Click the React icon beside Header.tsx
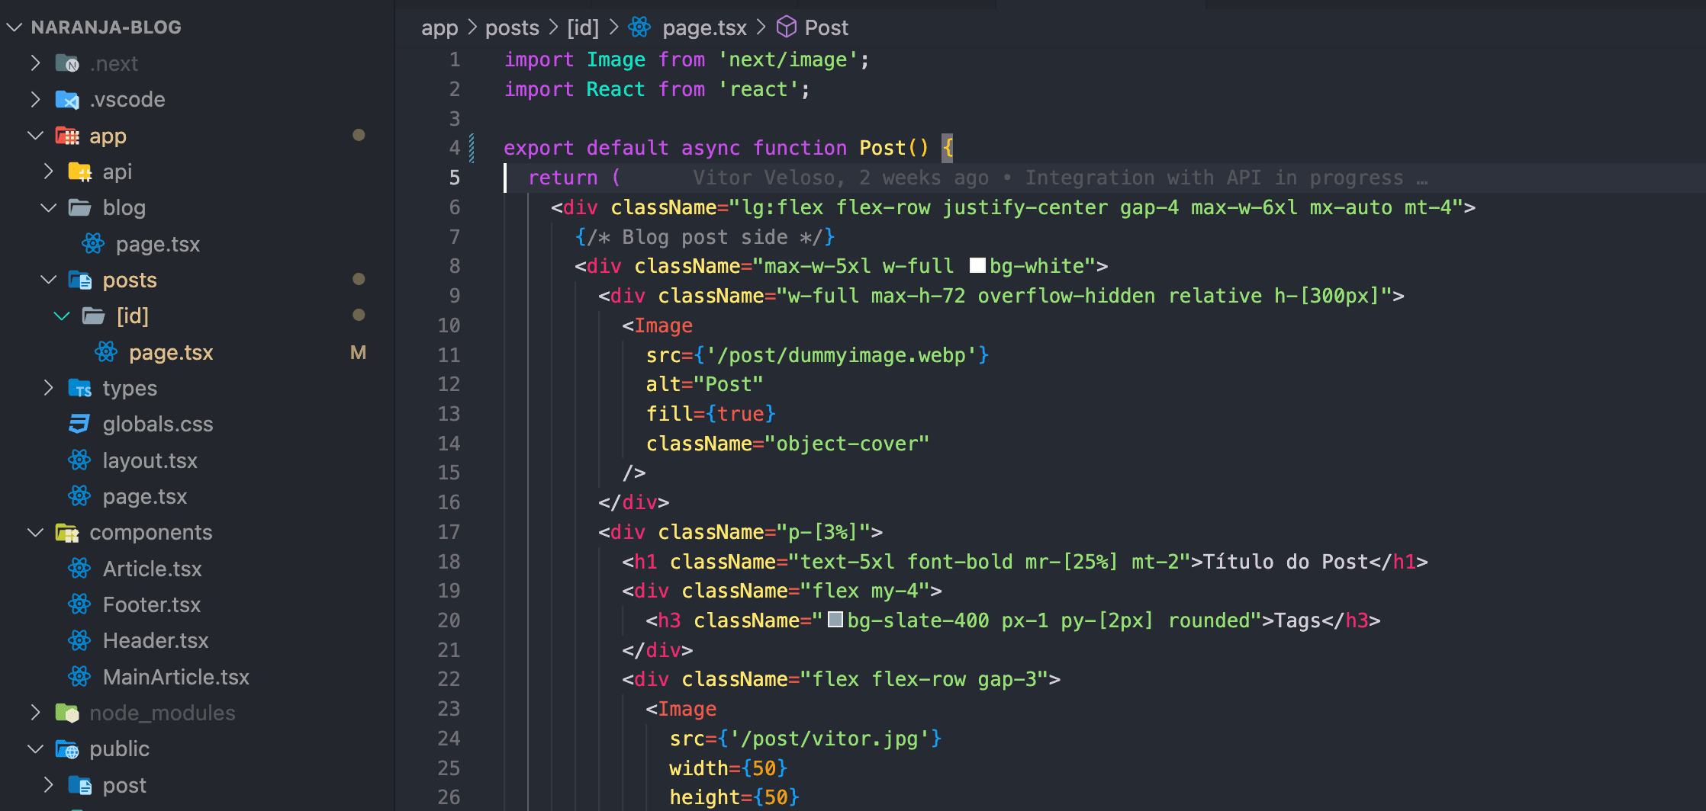Image resolution: width=1706 pixels, height=811 pixels. [x=79, y=640]
